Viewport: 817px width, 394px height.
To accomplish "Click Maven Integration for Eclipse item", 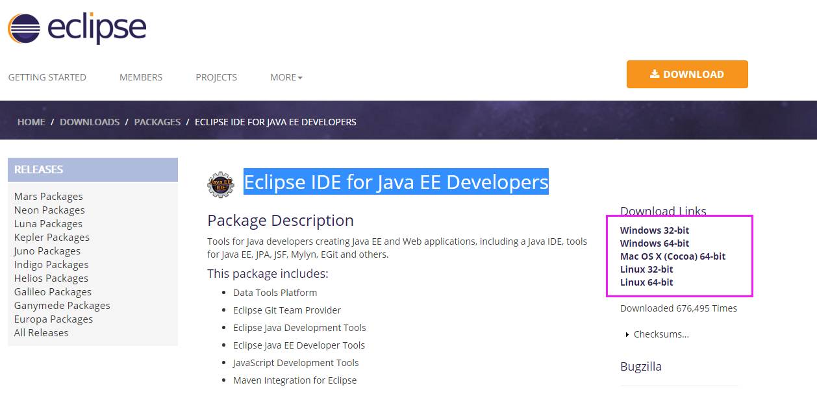I will 295,380.
